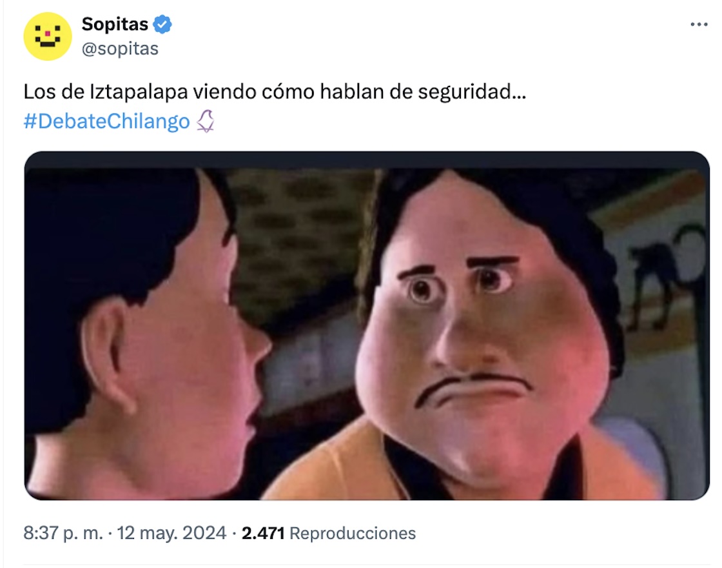Screen dimensions: 722x568
Task: Click the 12 may. 2024 date
Action: point(171,533)
